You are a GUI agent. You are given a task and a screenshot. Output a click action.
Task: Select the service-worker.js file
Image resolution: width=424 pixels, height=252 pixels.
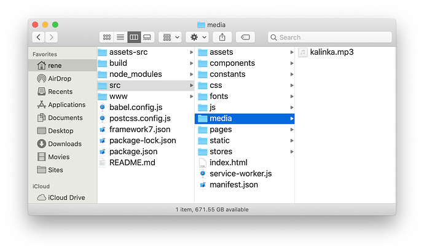(245, 173)
